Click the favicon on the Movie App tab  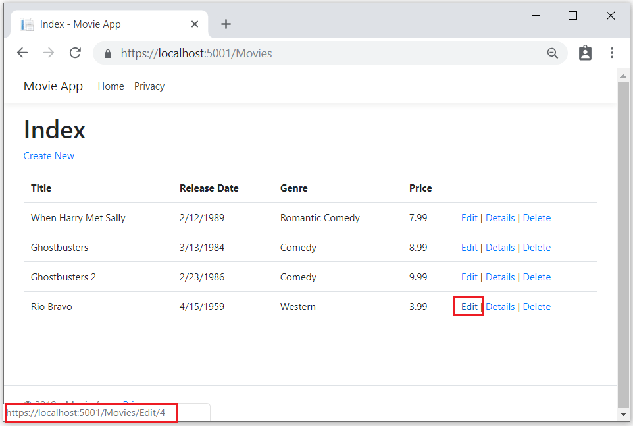coord(28,24)
